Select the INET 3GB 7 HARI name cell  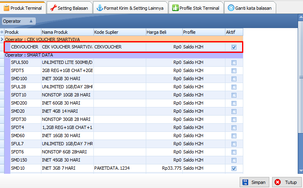click(x=67, y=168)
